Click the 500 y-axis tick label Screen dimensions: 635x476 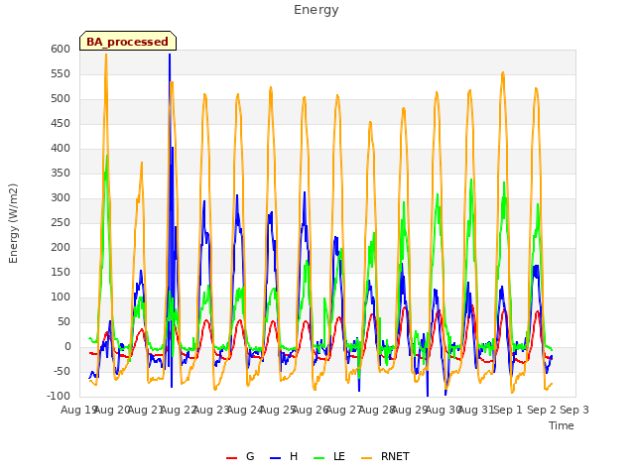point(61,99)
